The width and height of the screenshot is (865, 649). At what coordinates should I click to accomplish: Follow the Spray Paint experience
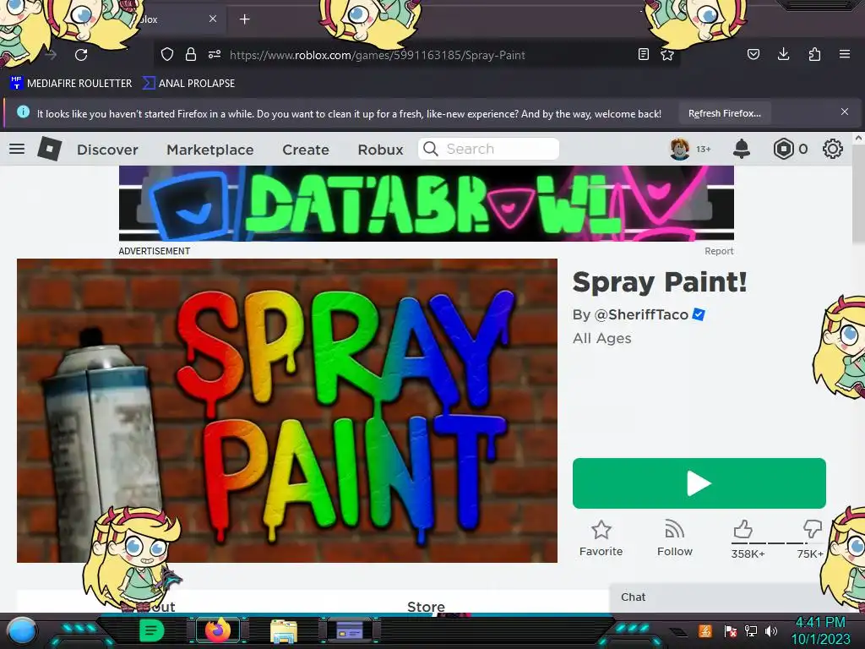675,538
